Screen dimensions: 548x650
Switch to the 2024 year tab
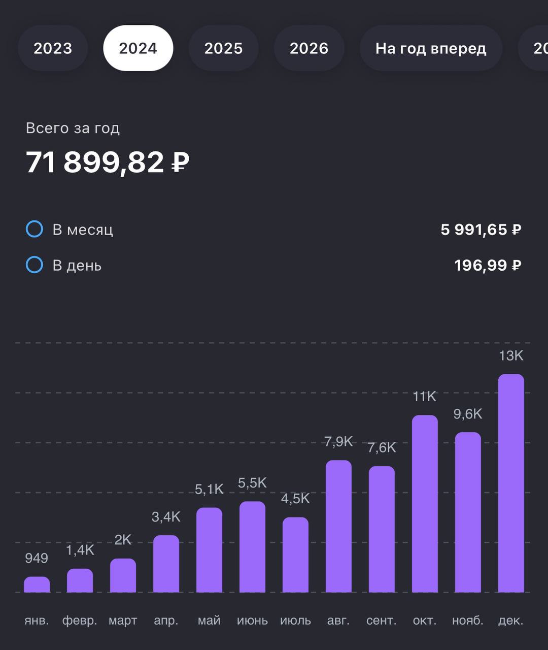coord(138,48)
